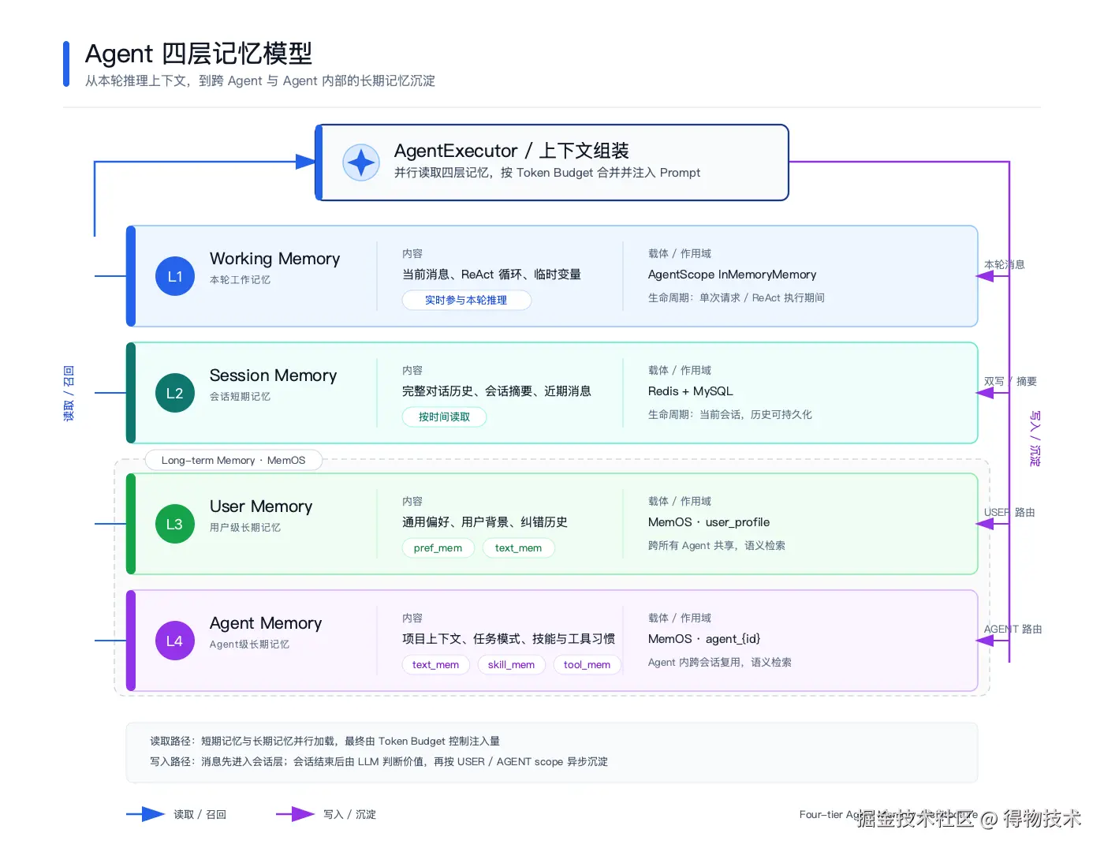Click 完整对话历史、会话摘要、近期消息 text
Image resolution: width=1104 pixels, height=852 pixels.
(497, 391)
